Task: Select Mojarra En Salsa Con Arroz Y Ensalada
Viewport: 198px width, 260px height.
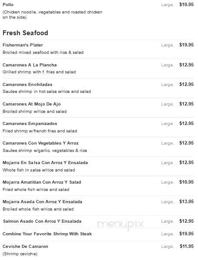Action: (x=45, y=163)
